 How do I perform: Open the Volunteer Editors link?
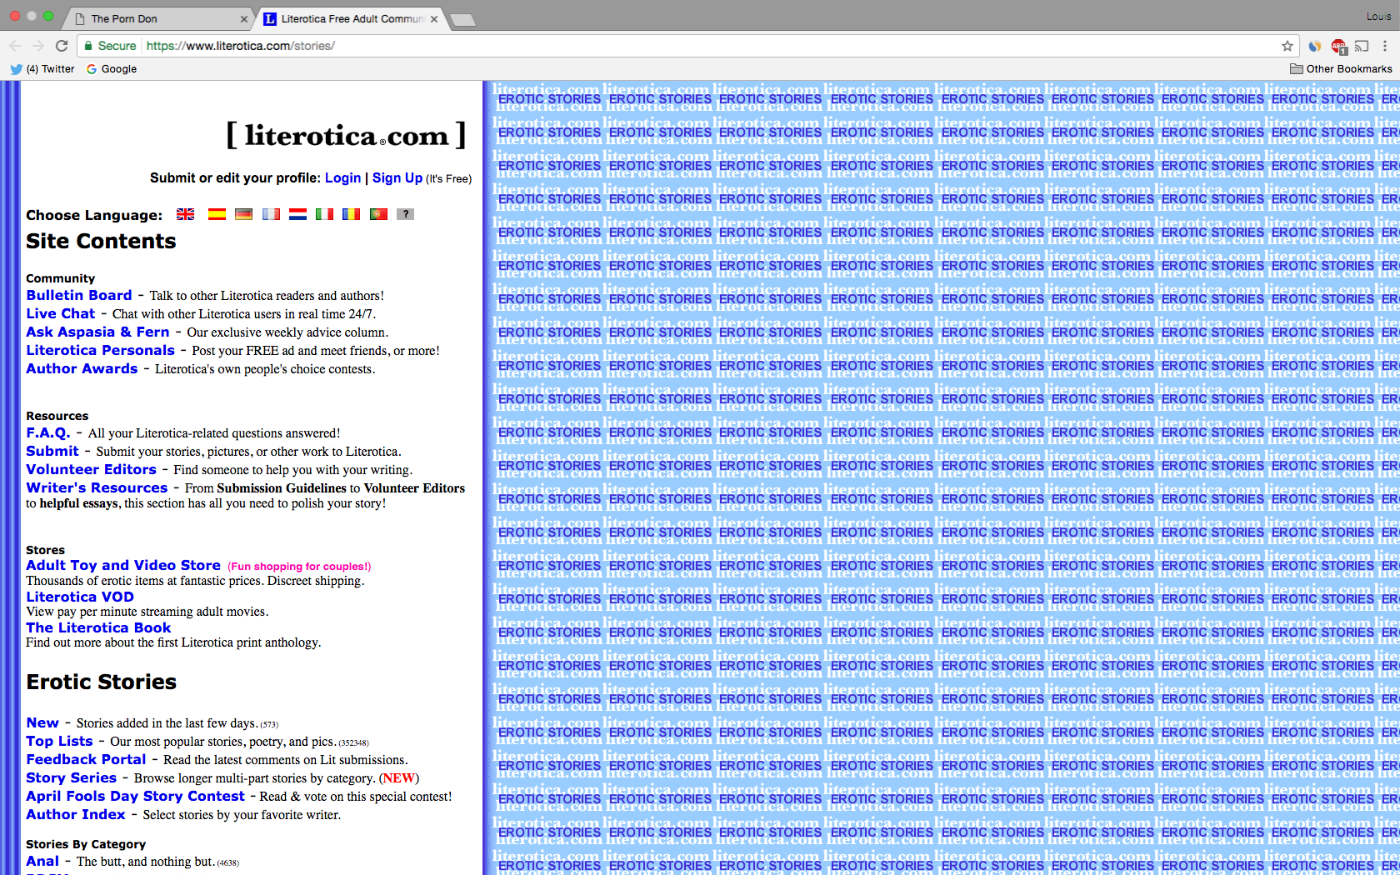click(x=91, y=469)
